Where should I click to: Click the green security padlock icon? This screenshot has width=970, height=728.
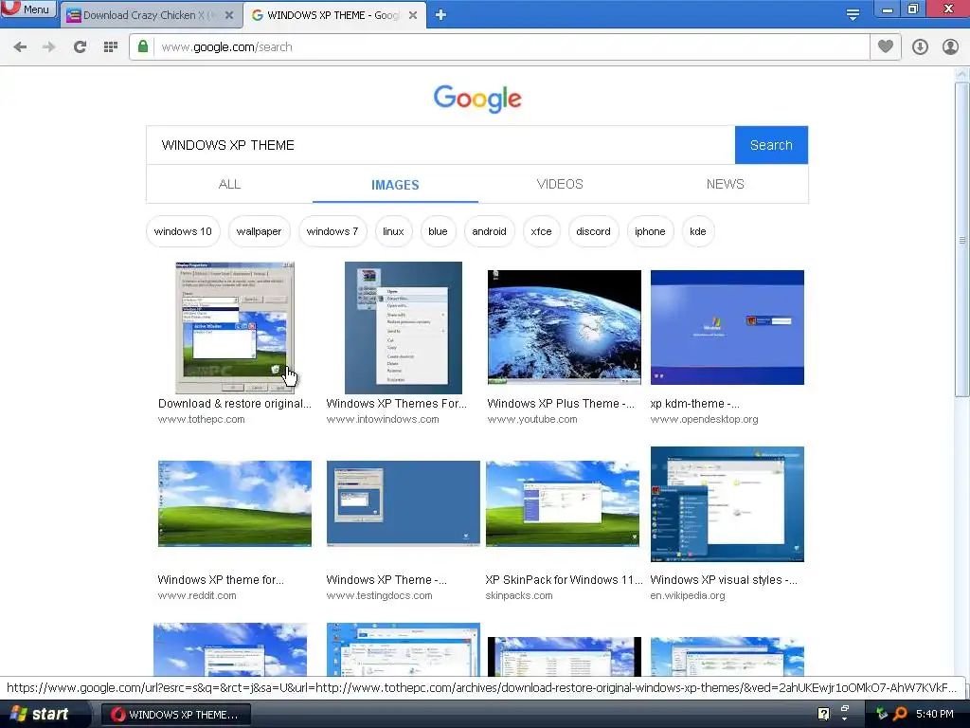coord(143,46)
